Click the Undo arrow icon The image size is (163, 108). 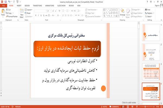click(x=9, y=2)
